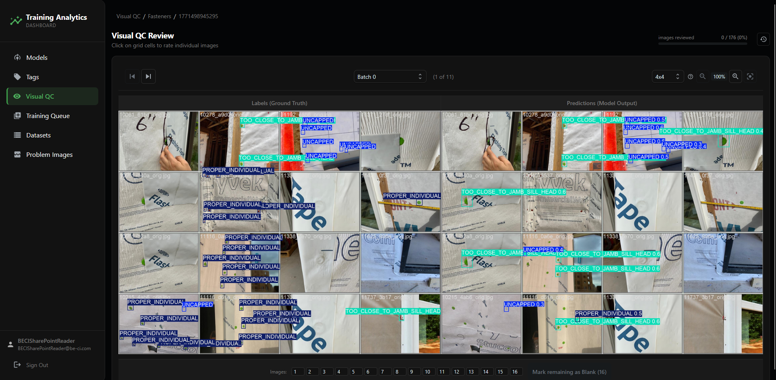
Task: Click the 100% zoom level button
Action: [719, 77]
